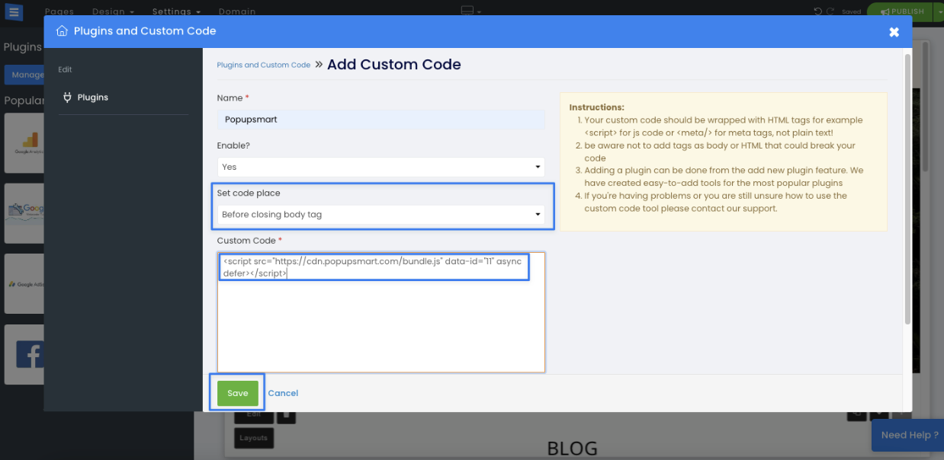Click the Publish button
Image resolution: width=944 pixels, height=460 pixels.
coord(900,11)
